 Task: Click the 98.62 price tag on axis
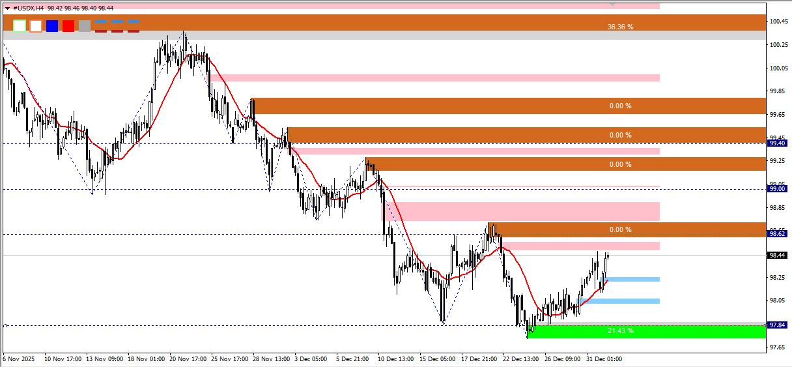778,233
